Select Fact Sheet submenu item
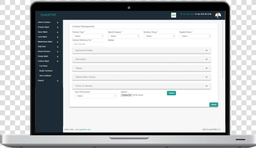Viewport: 256px width, 148px height. (43, 66)
